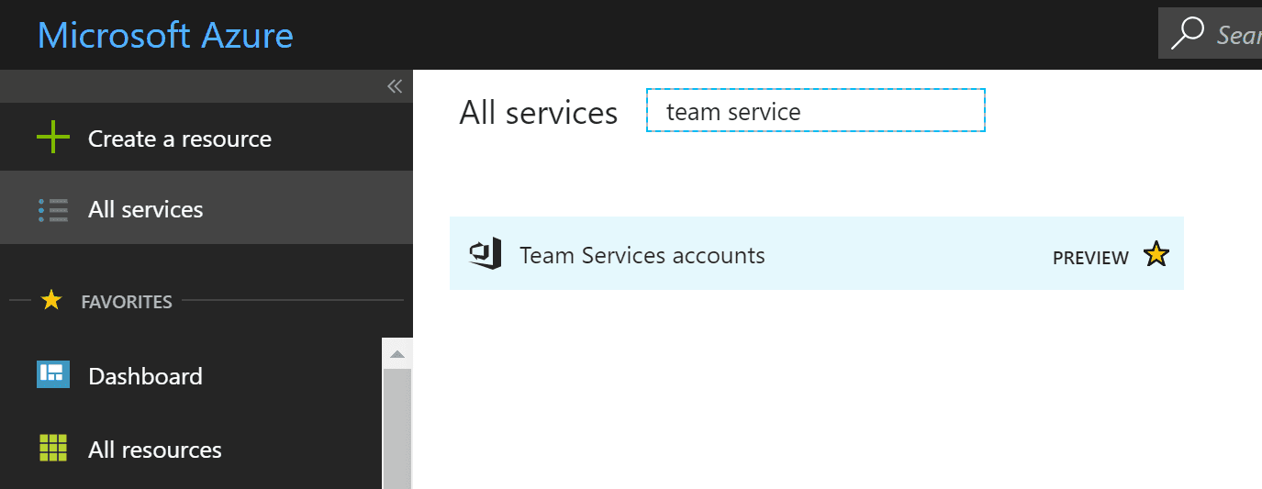Click the magnifier search icon in header
This screenshot has height=489, width=1262.
tap(1188, 33)
